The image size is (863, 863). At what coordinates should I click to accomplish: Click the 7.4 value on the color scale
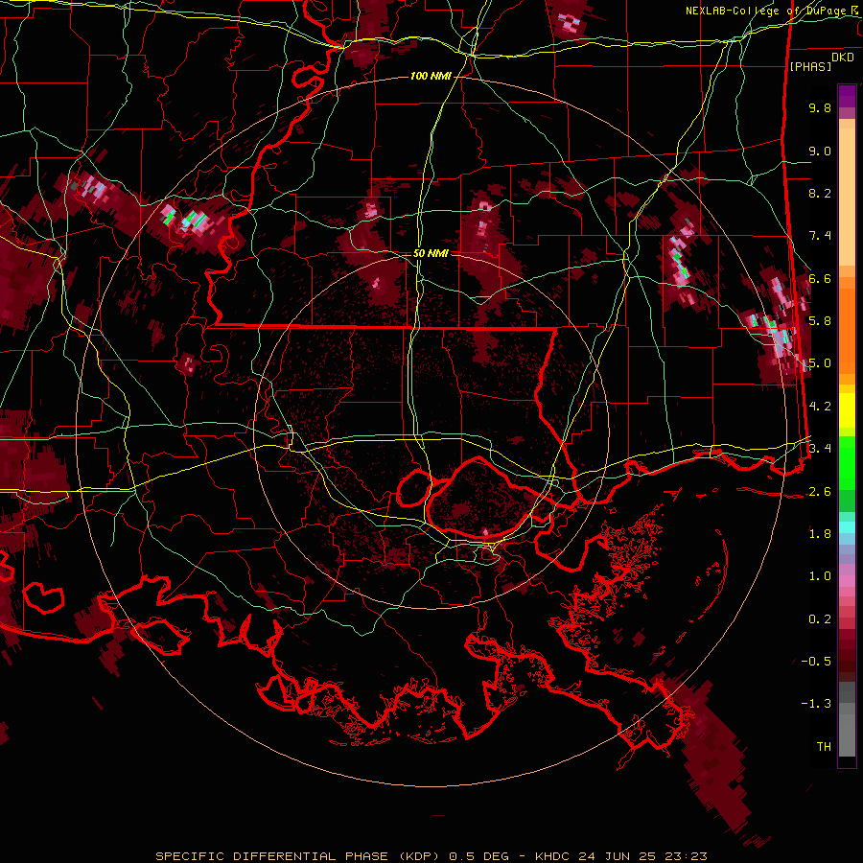[x=820, y=236]
